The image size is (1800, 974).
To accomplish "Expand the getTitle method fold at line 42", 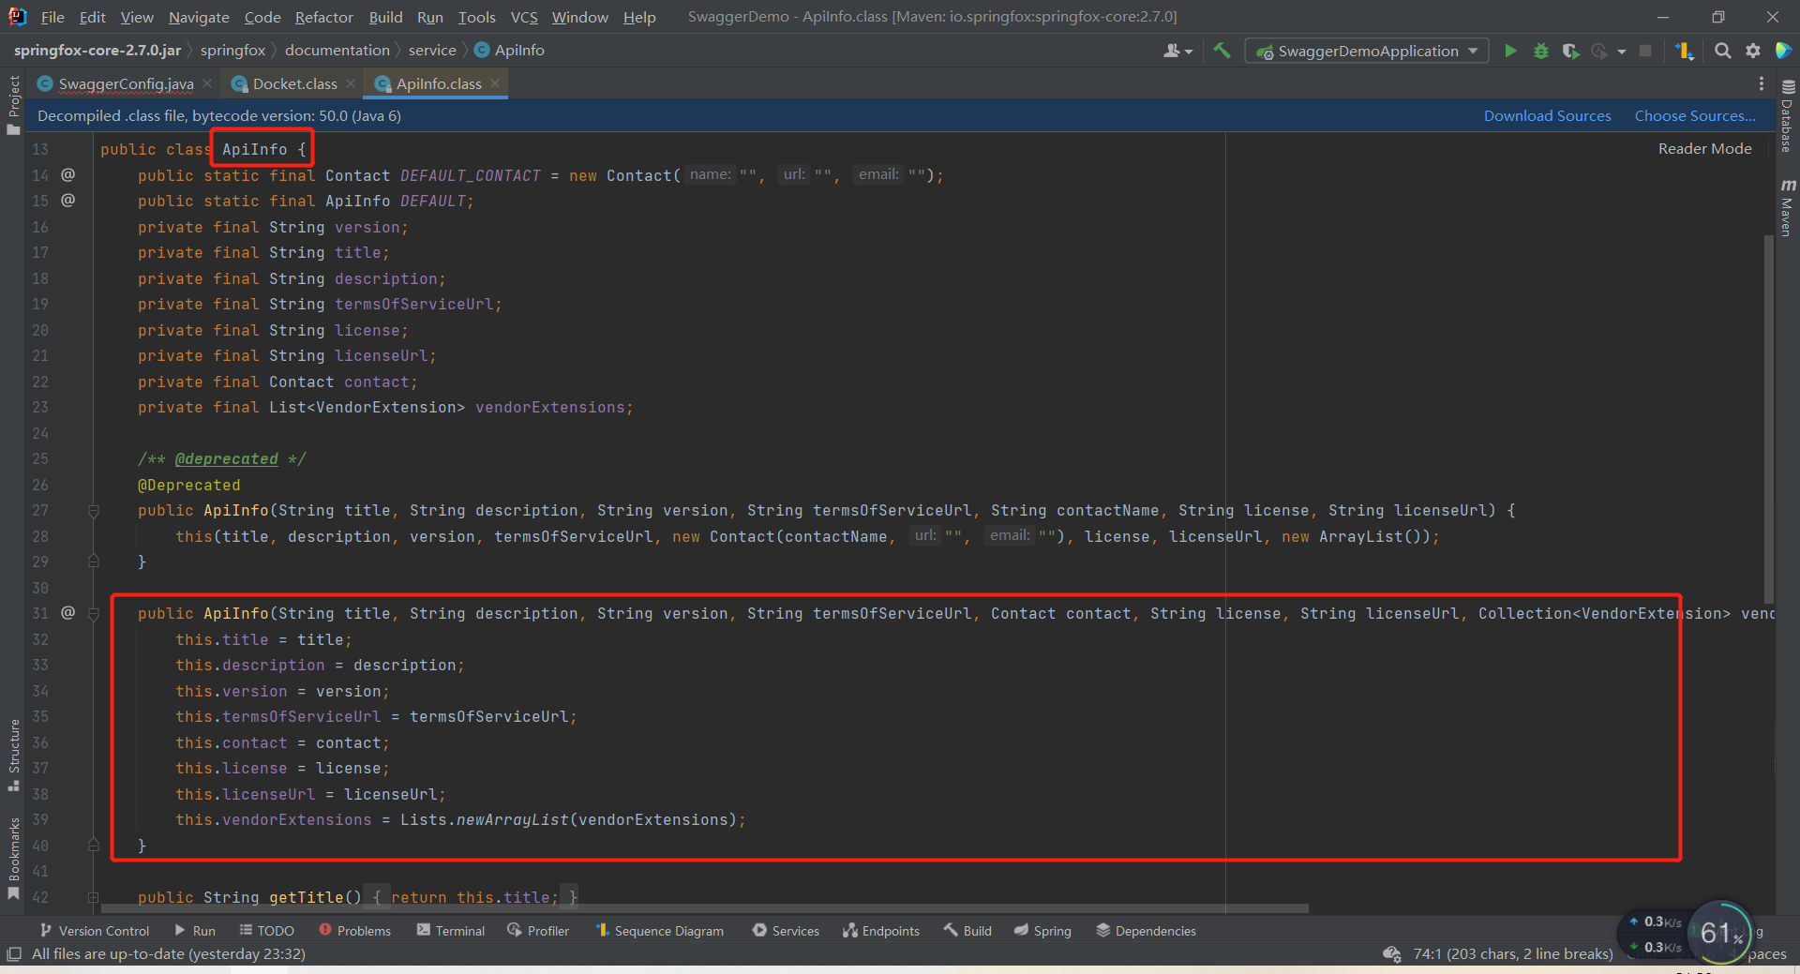I will (93, 897).
